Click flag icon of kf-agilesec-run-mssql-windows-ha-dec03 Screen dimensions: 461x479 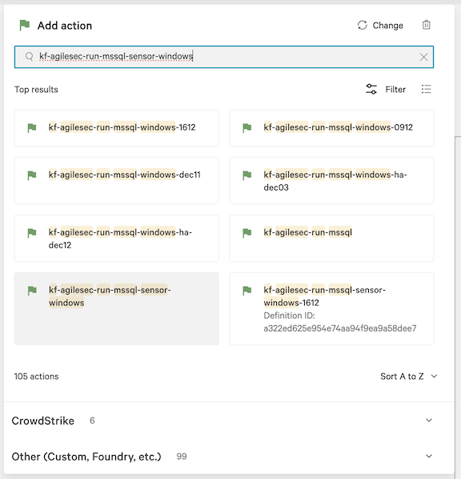pyautogui.click(x=247, y=175)
